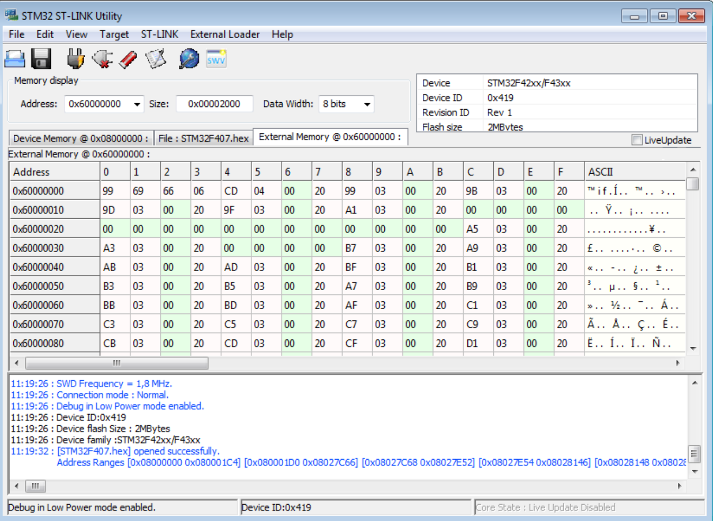Click memory table scroll left arrow

pyautogui.click(x=17, y=363)
